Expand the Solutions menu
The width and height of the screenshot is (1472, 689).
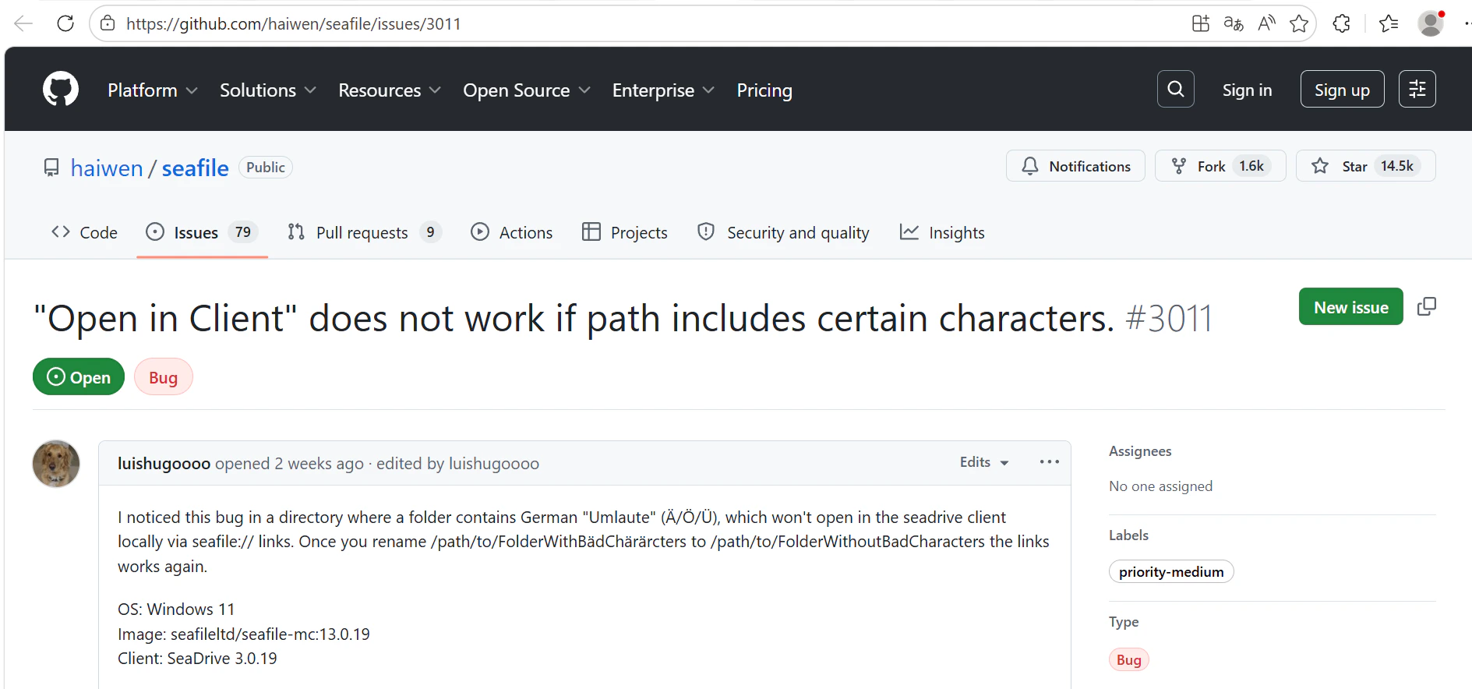(x=268, y=90)
